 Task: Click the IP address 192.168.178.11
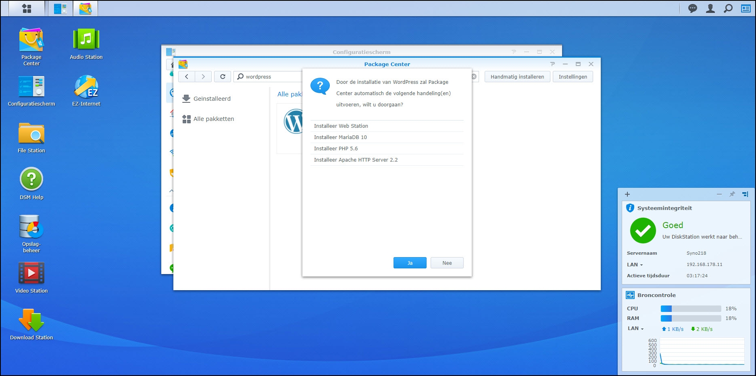704,265
